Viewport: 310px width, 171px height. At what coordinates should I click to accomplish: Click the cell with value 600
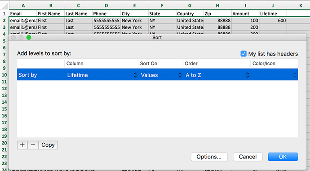tap(273, 21)
